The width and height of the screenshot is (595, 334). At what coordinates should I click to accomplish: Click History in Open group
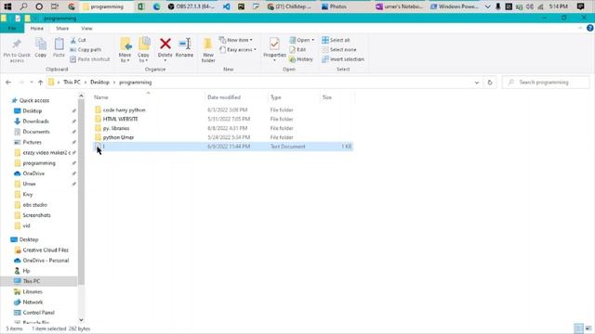301,59
